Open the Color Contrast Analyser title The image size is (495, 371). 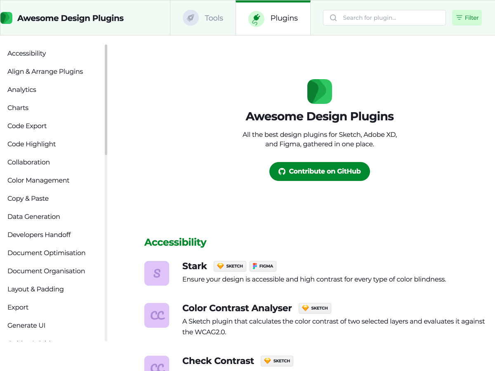click(237, 308)
